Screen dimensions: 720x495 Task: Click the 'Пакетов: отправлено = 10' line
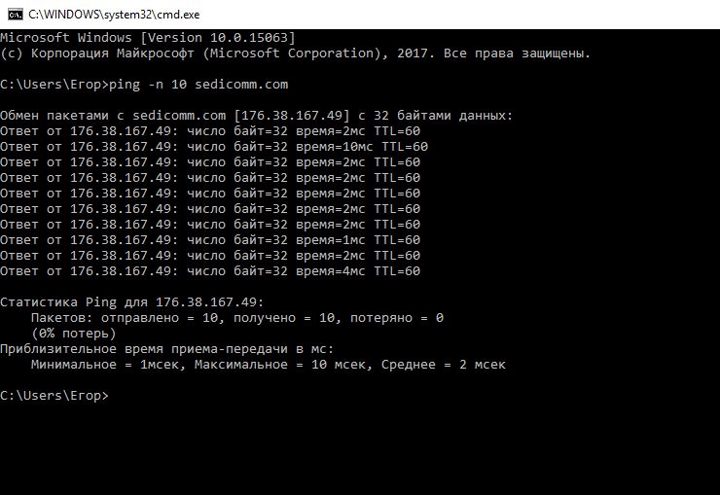[237, 318]
